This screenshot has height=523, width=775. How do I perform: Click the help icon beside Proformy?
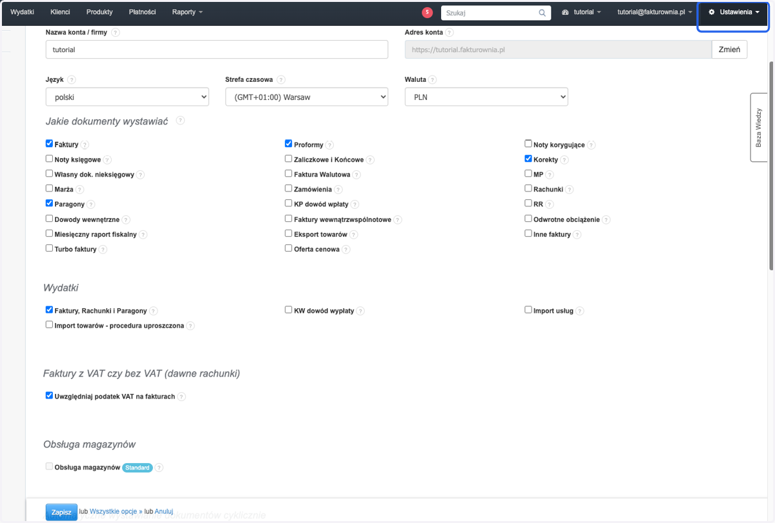329,145
